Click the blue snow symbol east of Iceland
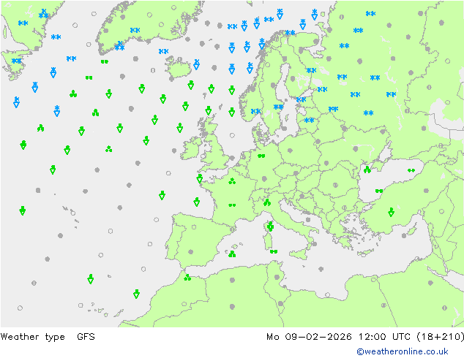Screen dimensions: 464x358 (196, 64)
